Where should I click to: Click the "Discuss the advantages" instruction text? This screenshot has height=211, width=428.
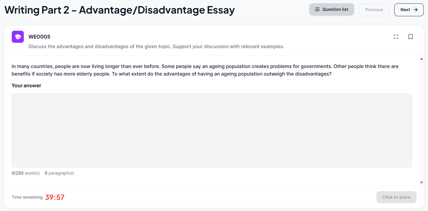pos(156,47)
